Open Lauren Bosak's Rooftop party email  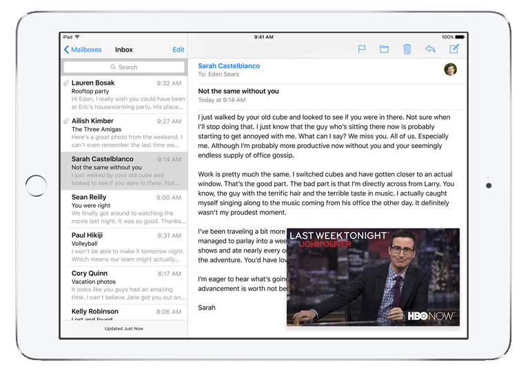128,94
